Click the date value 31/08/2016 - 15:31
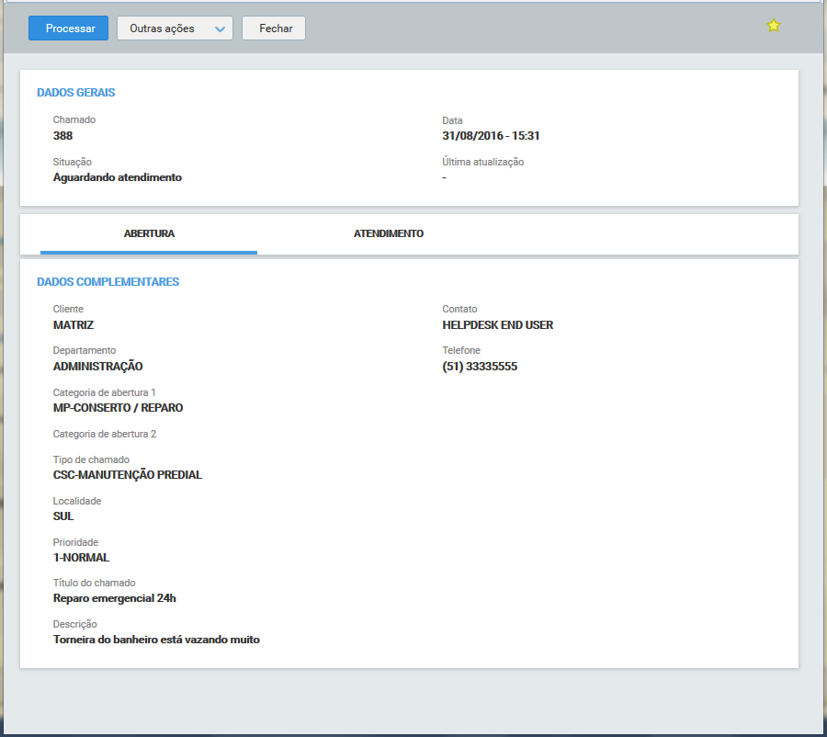 pos(490,136)
